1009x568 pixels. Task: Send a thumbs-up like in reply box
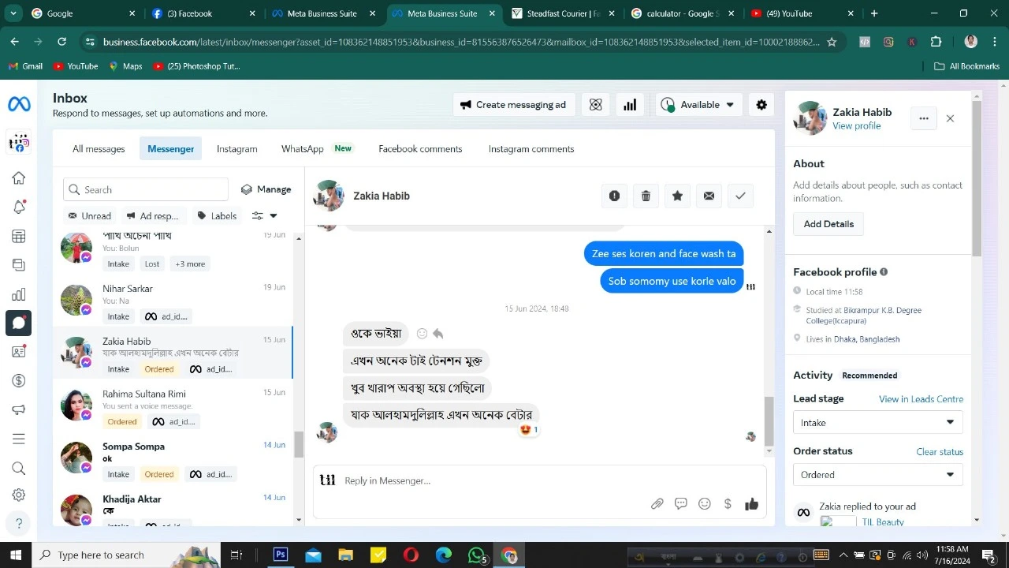tap(751, 503)
